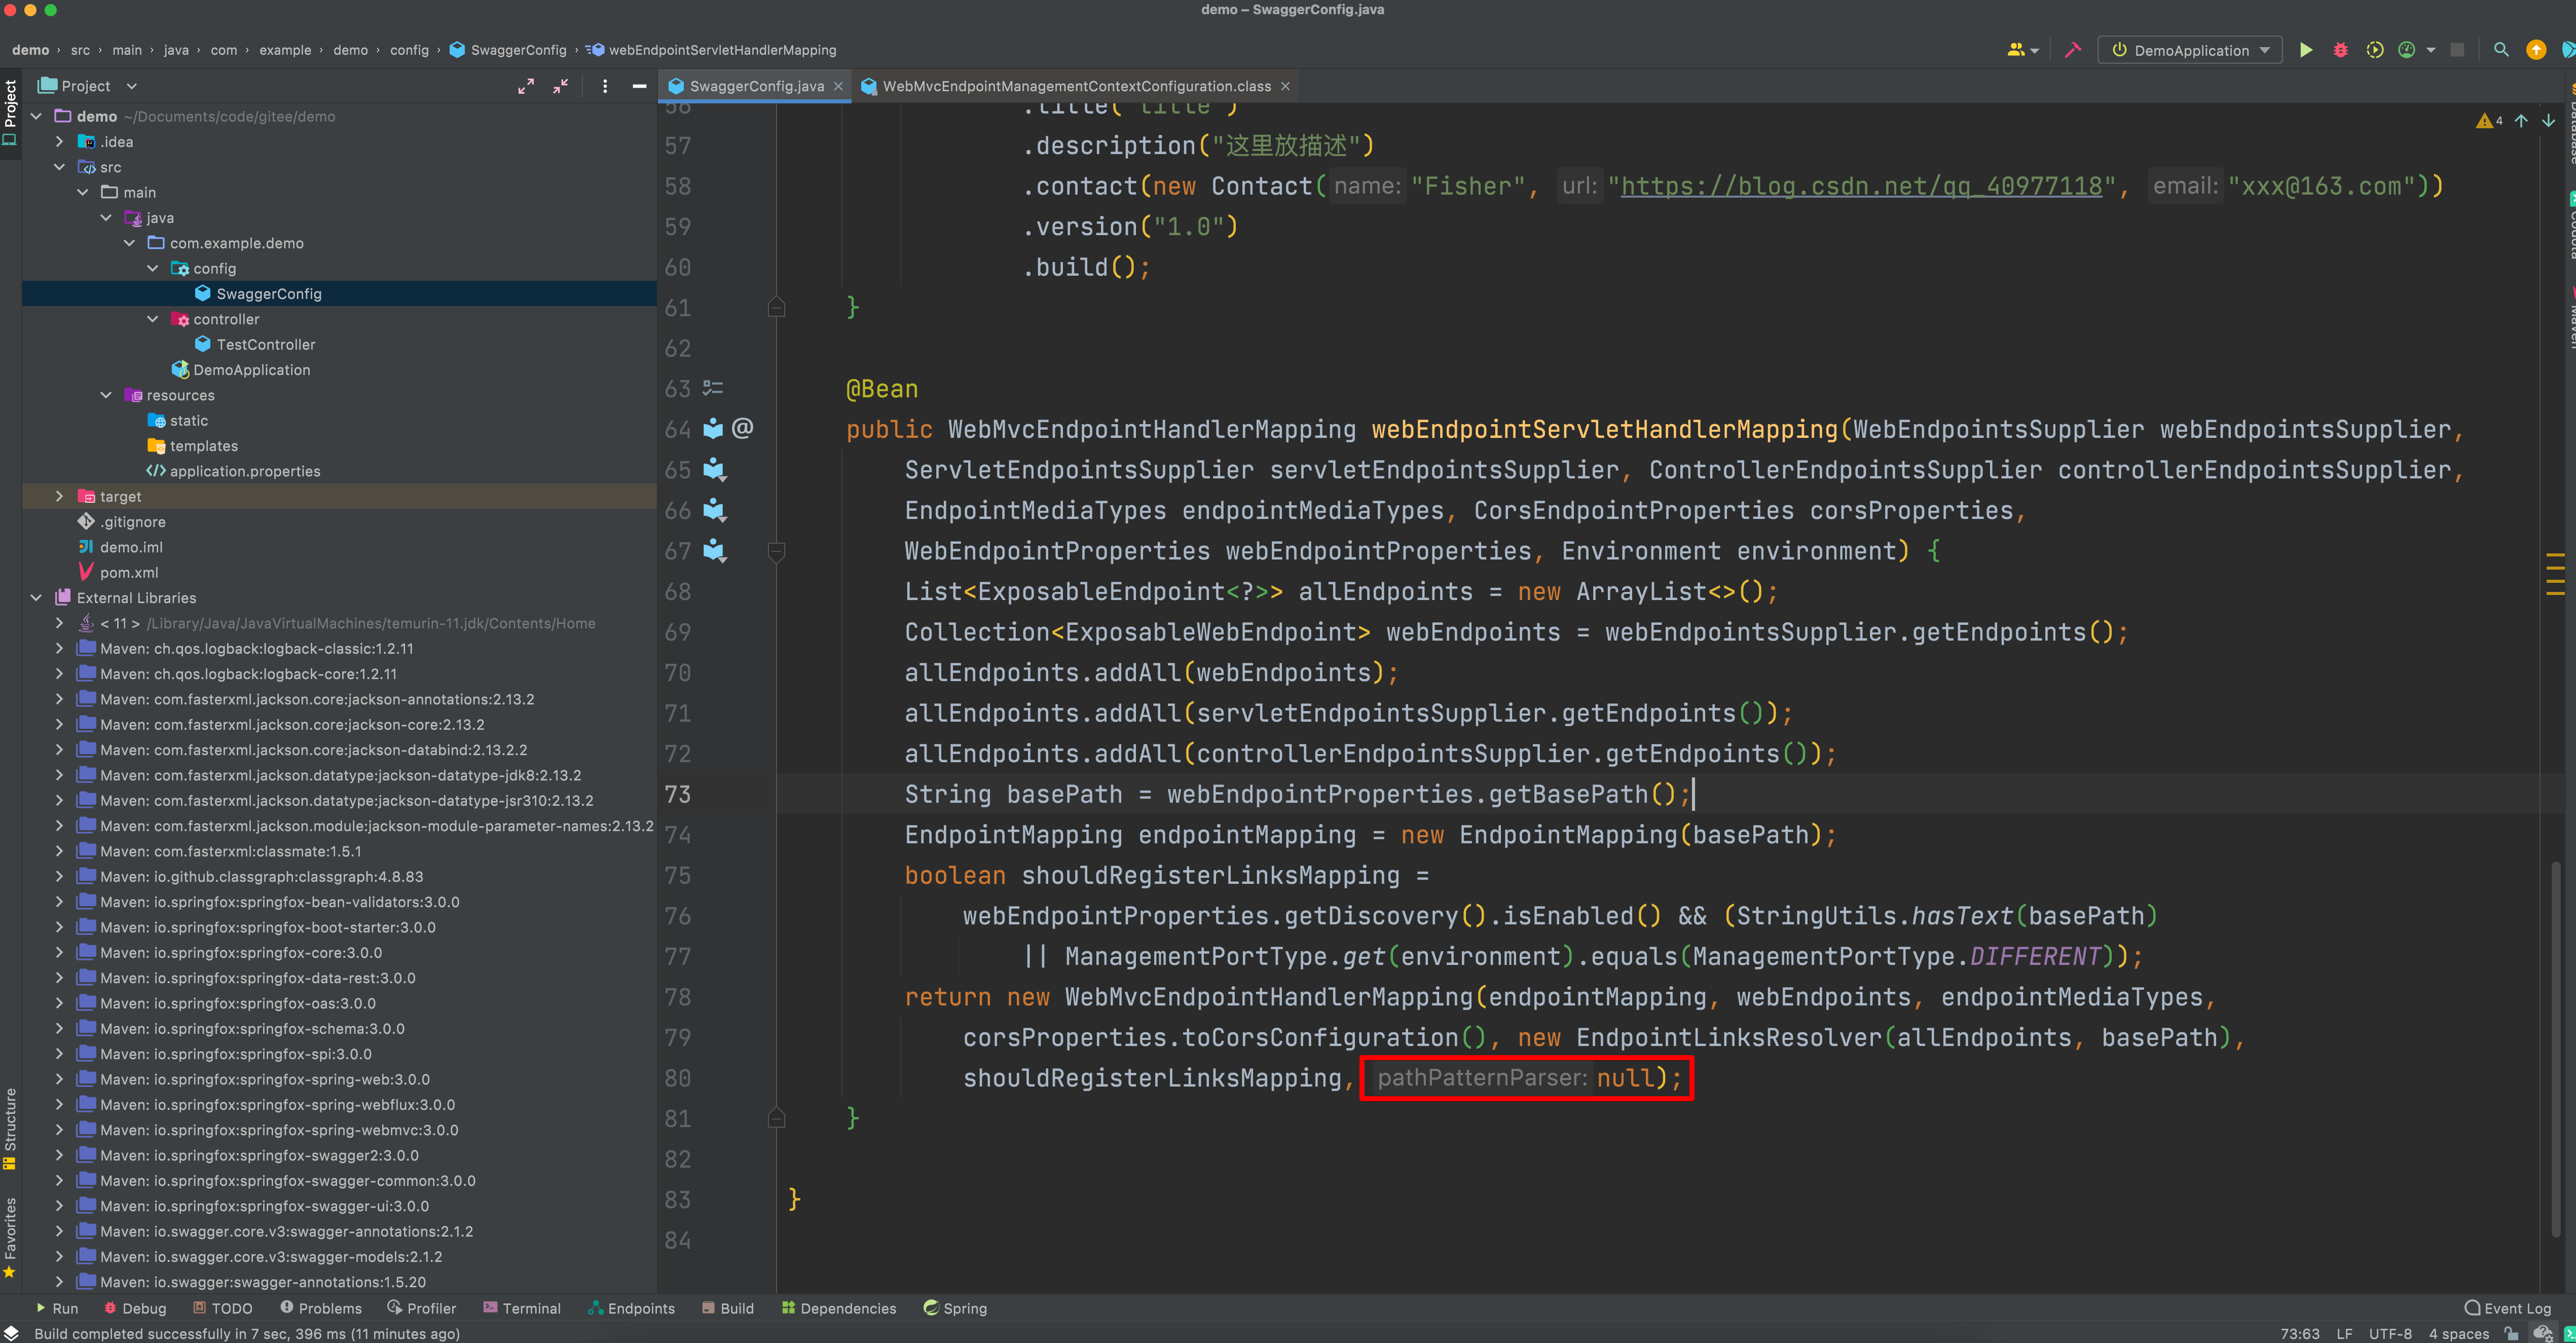
Task: Expand the target folder in Project view
Action: [x=59, y=496]
